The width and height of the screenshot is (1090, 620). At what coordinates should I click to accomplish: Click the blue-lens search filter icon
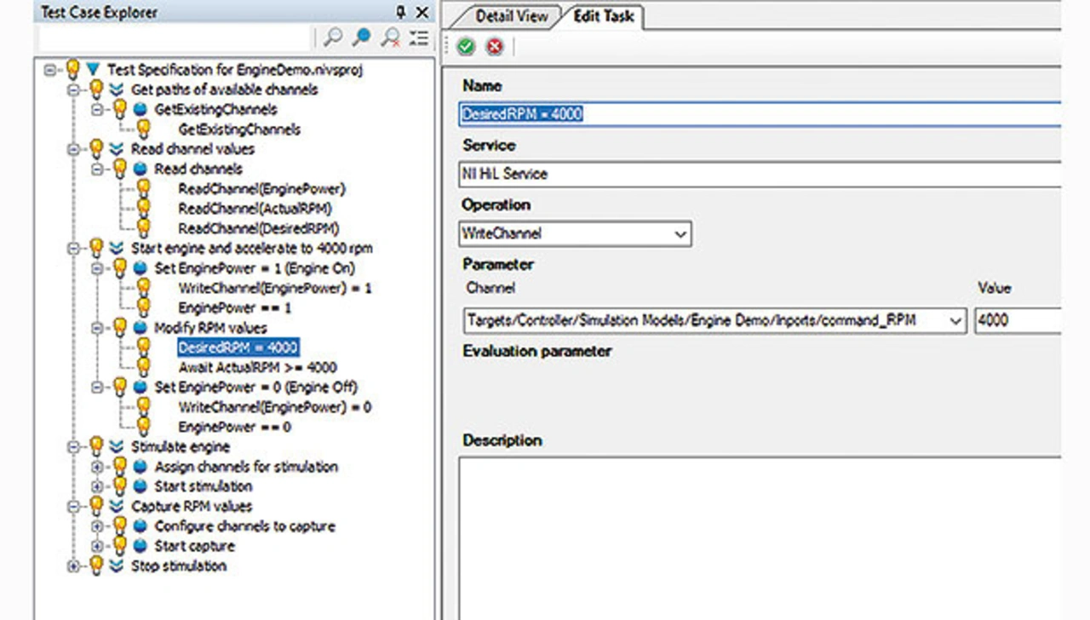(362, 37)
